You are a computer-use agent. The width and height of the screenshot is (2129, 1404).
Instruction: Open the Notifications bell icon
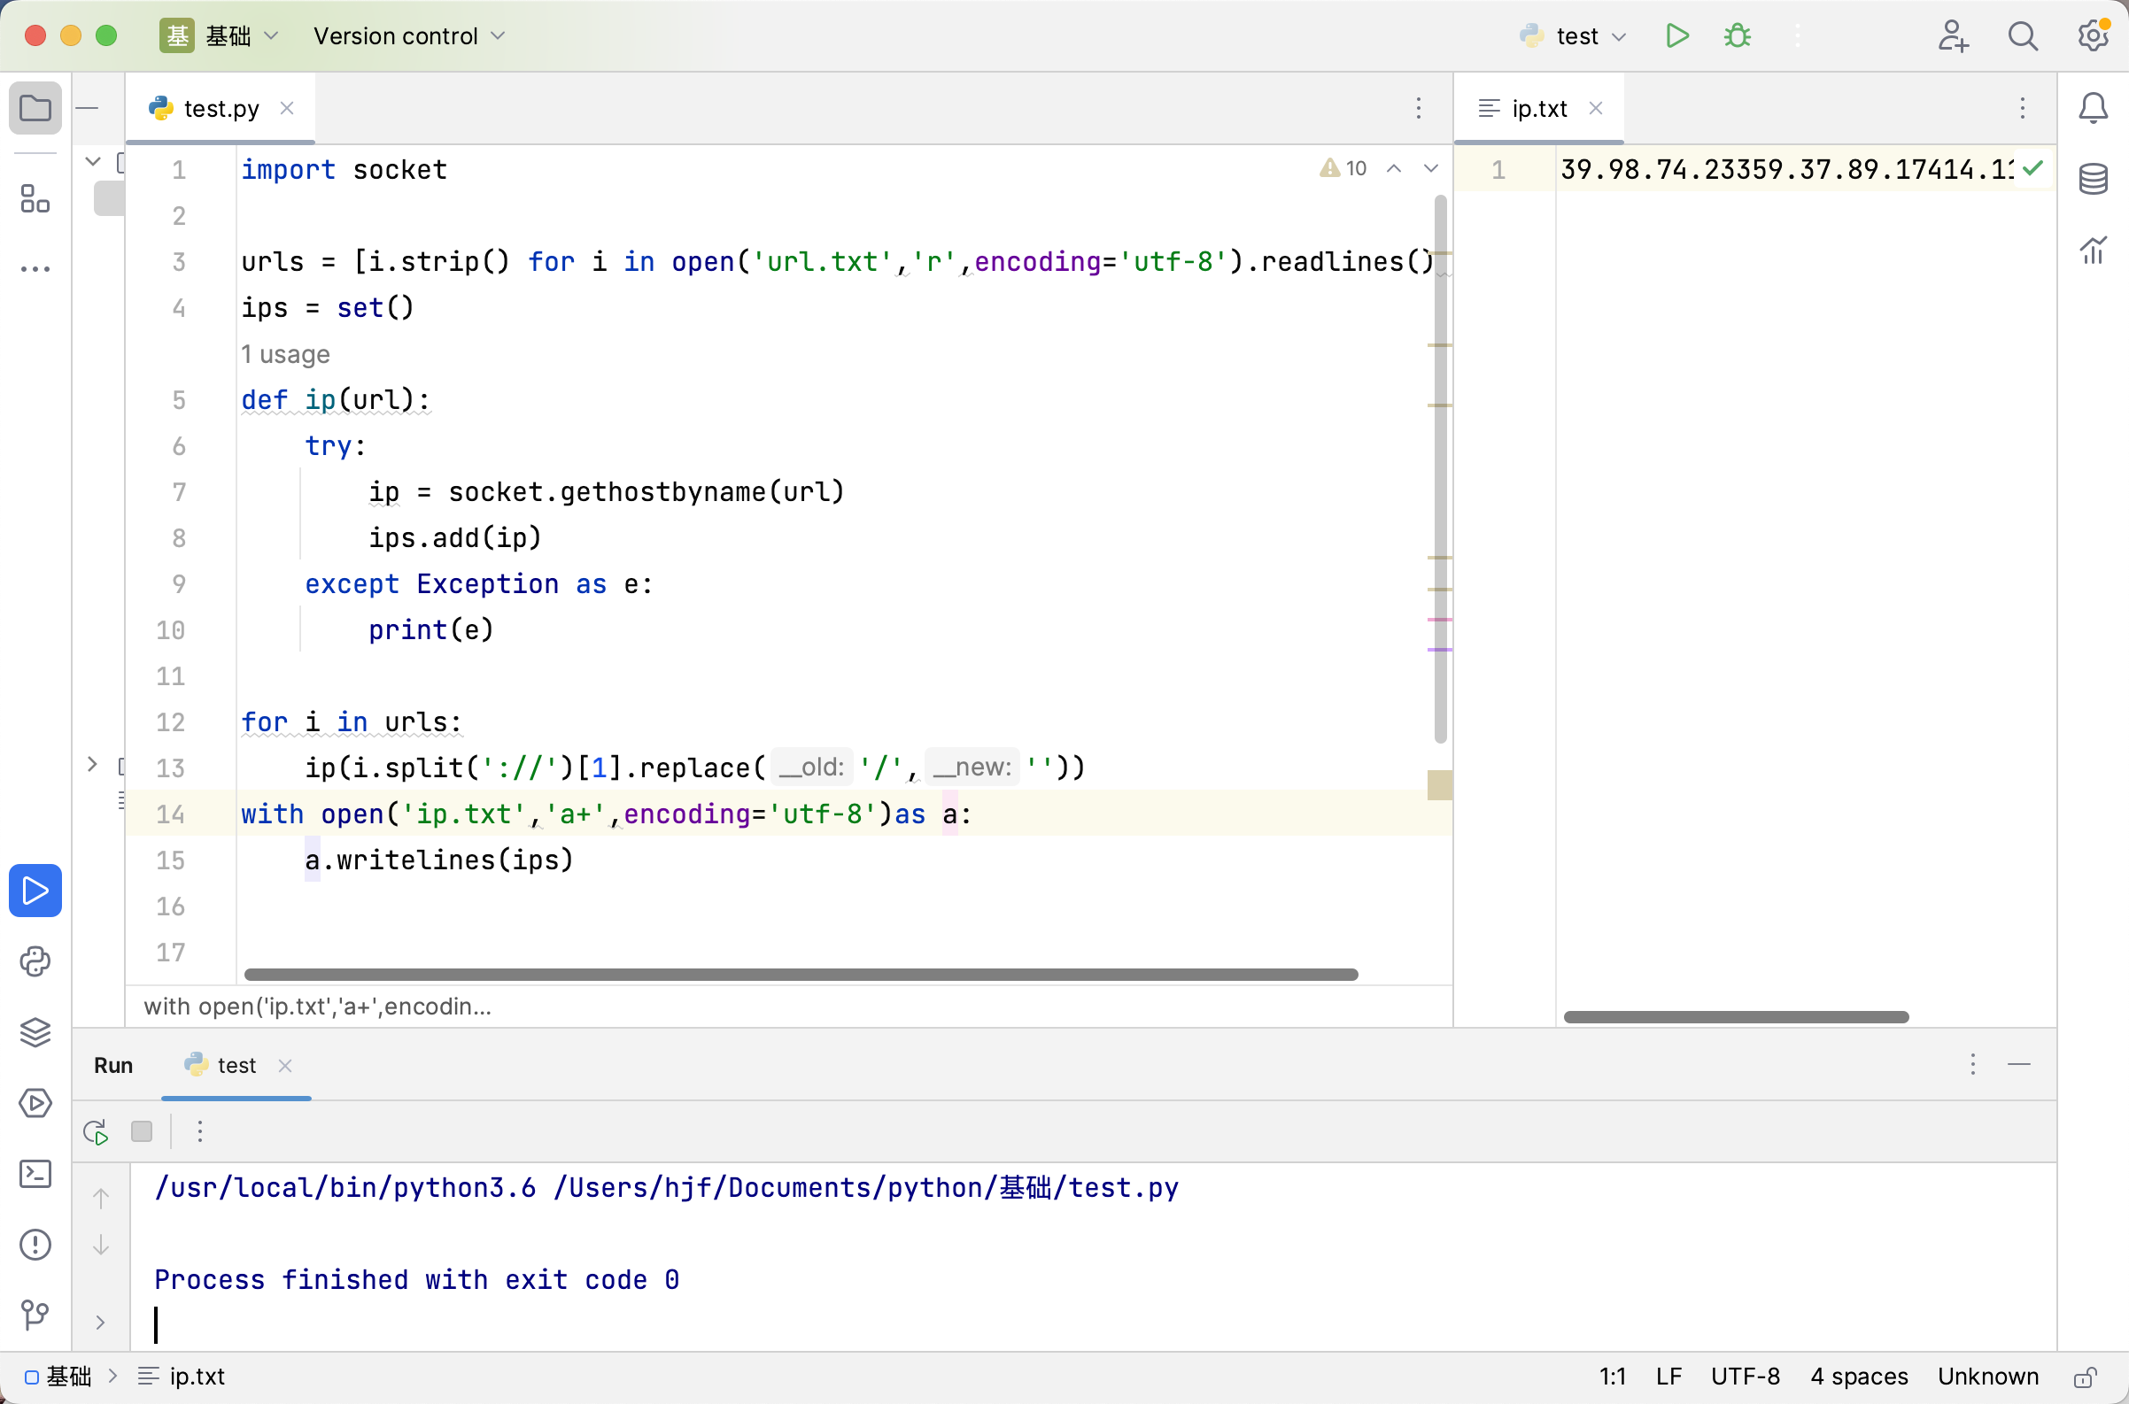[2094, 108]
